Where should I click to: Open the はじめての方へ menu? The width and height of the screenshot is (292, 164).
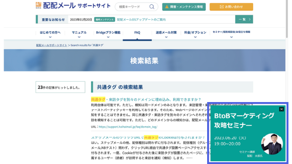coord(50,32)
